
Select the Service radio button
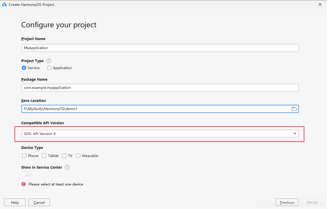click(x=24, y=68)
